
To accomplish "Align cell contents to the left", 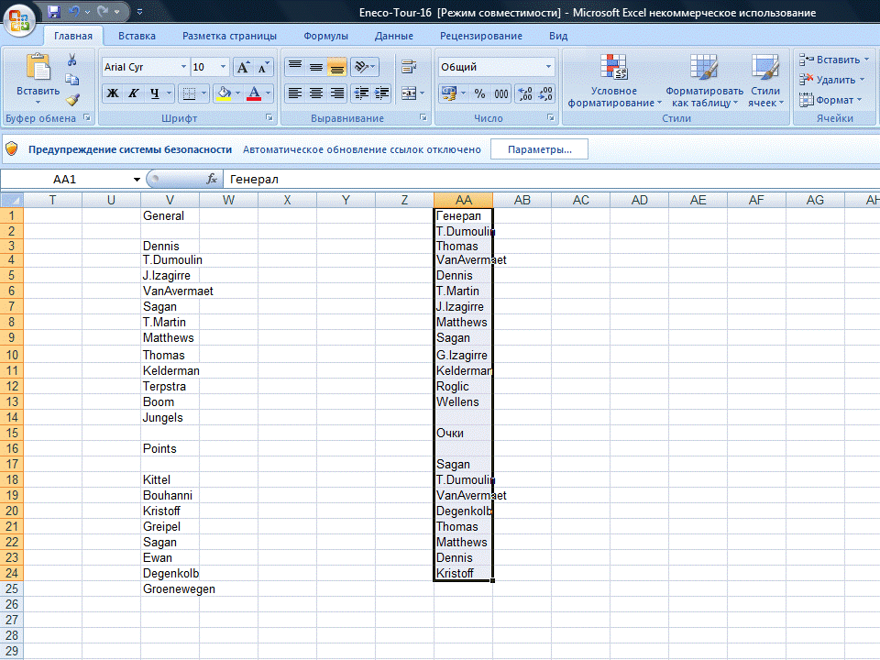I will [x=294, y=93].
